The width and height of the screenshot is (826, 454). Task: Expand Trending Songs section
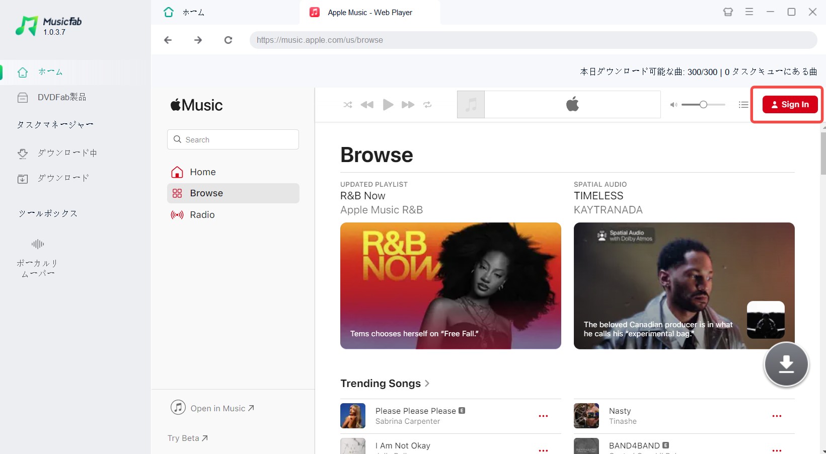click(x=385, y=384)
